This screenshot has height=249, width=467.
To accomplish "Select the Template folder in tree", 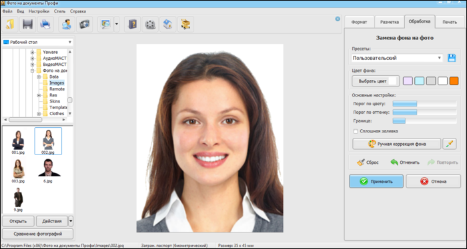I will (58, 108).
